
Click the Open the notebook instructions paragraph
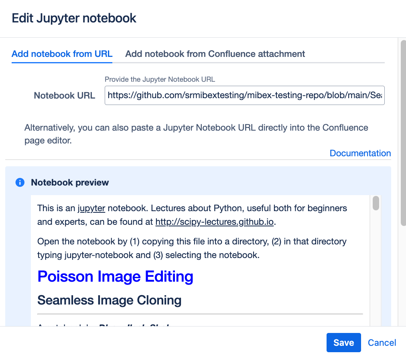pyautogui.click(x=192, y=248)
